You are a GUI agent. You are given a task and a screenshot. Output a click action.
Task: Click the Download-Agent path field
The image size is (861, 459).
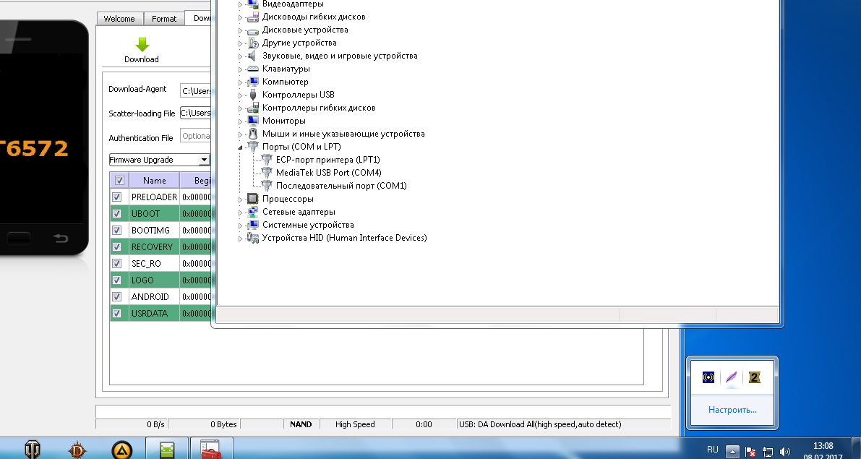pos(195,90)
